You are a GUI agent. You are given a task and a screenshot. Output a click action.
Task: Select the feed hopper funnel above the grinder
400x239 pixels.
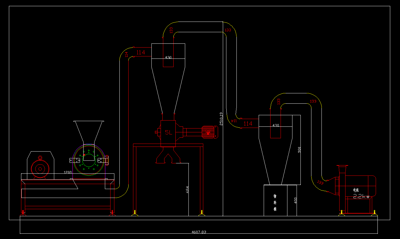pos(89,132)
